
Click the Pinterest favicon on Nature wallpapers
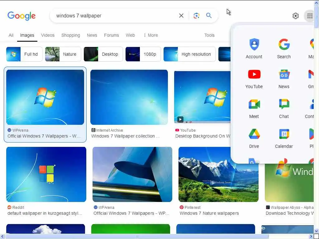click(182, 207)
